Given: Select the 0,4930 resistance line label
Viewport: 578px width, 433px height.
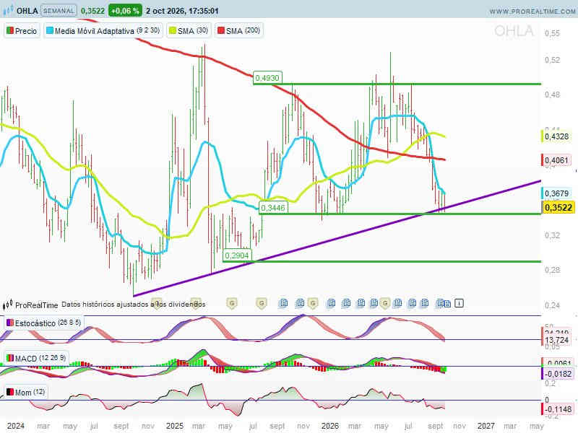Looking at the screenshot, I should [267, 78].
